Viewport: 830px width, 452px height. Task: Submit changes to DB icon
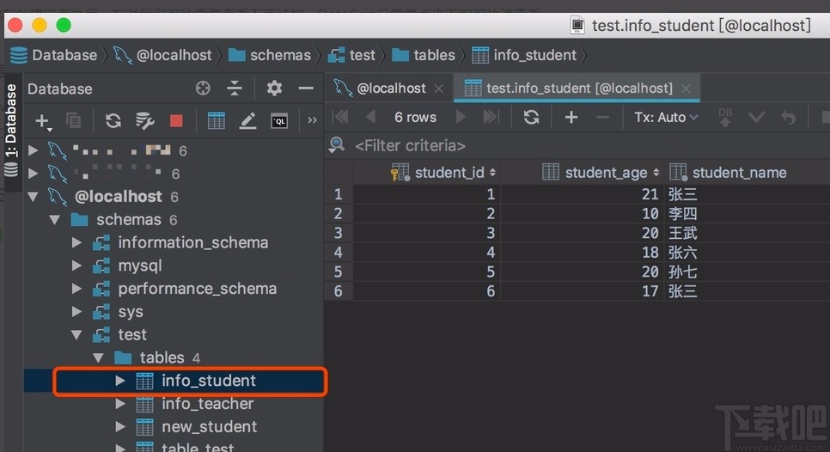point(725,117)
